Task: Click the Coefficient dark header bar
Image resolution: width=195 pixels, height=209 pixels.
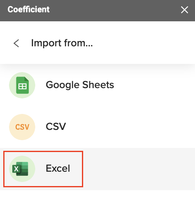Action: pyautogui.click(x=97, y=11)
